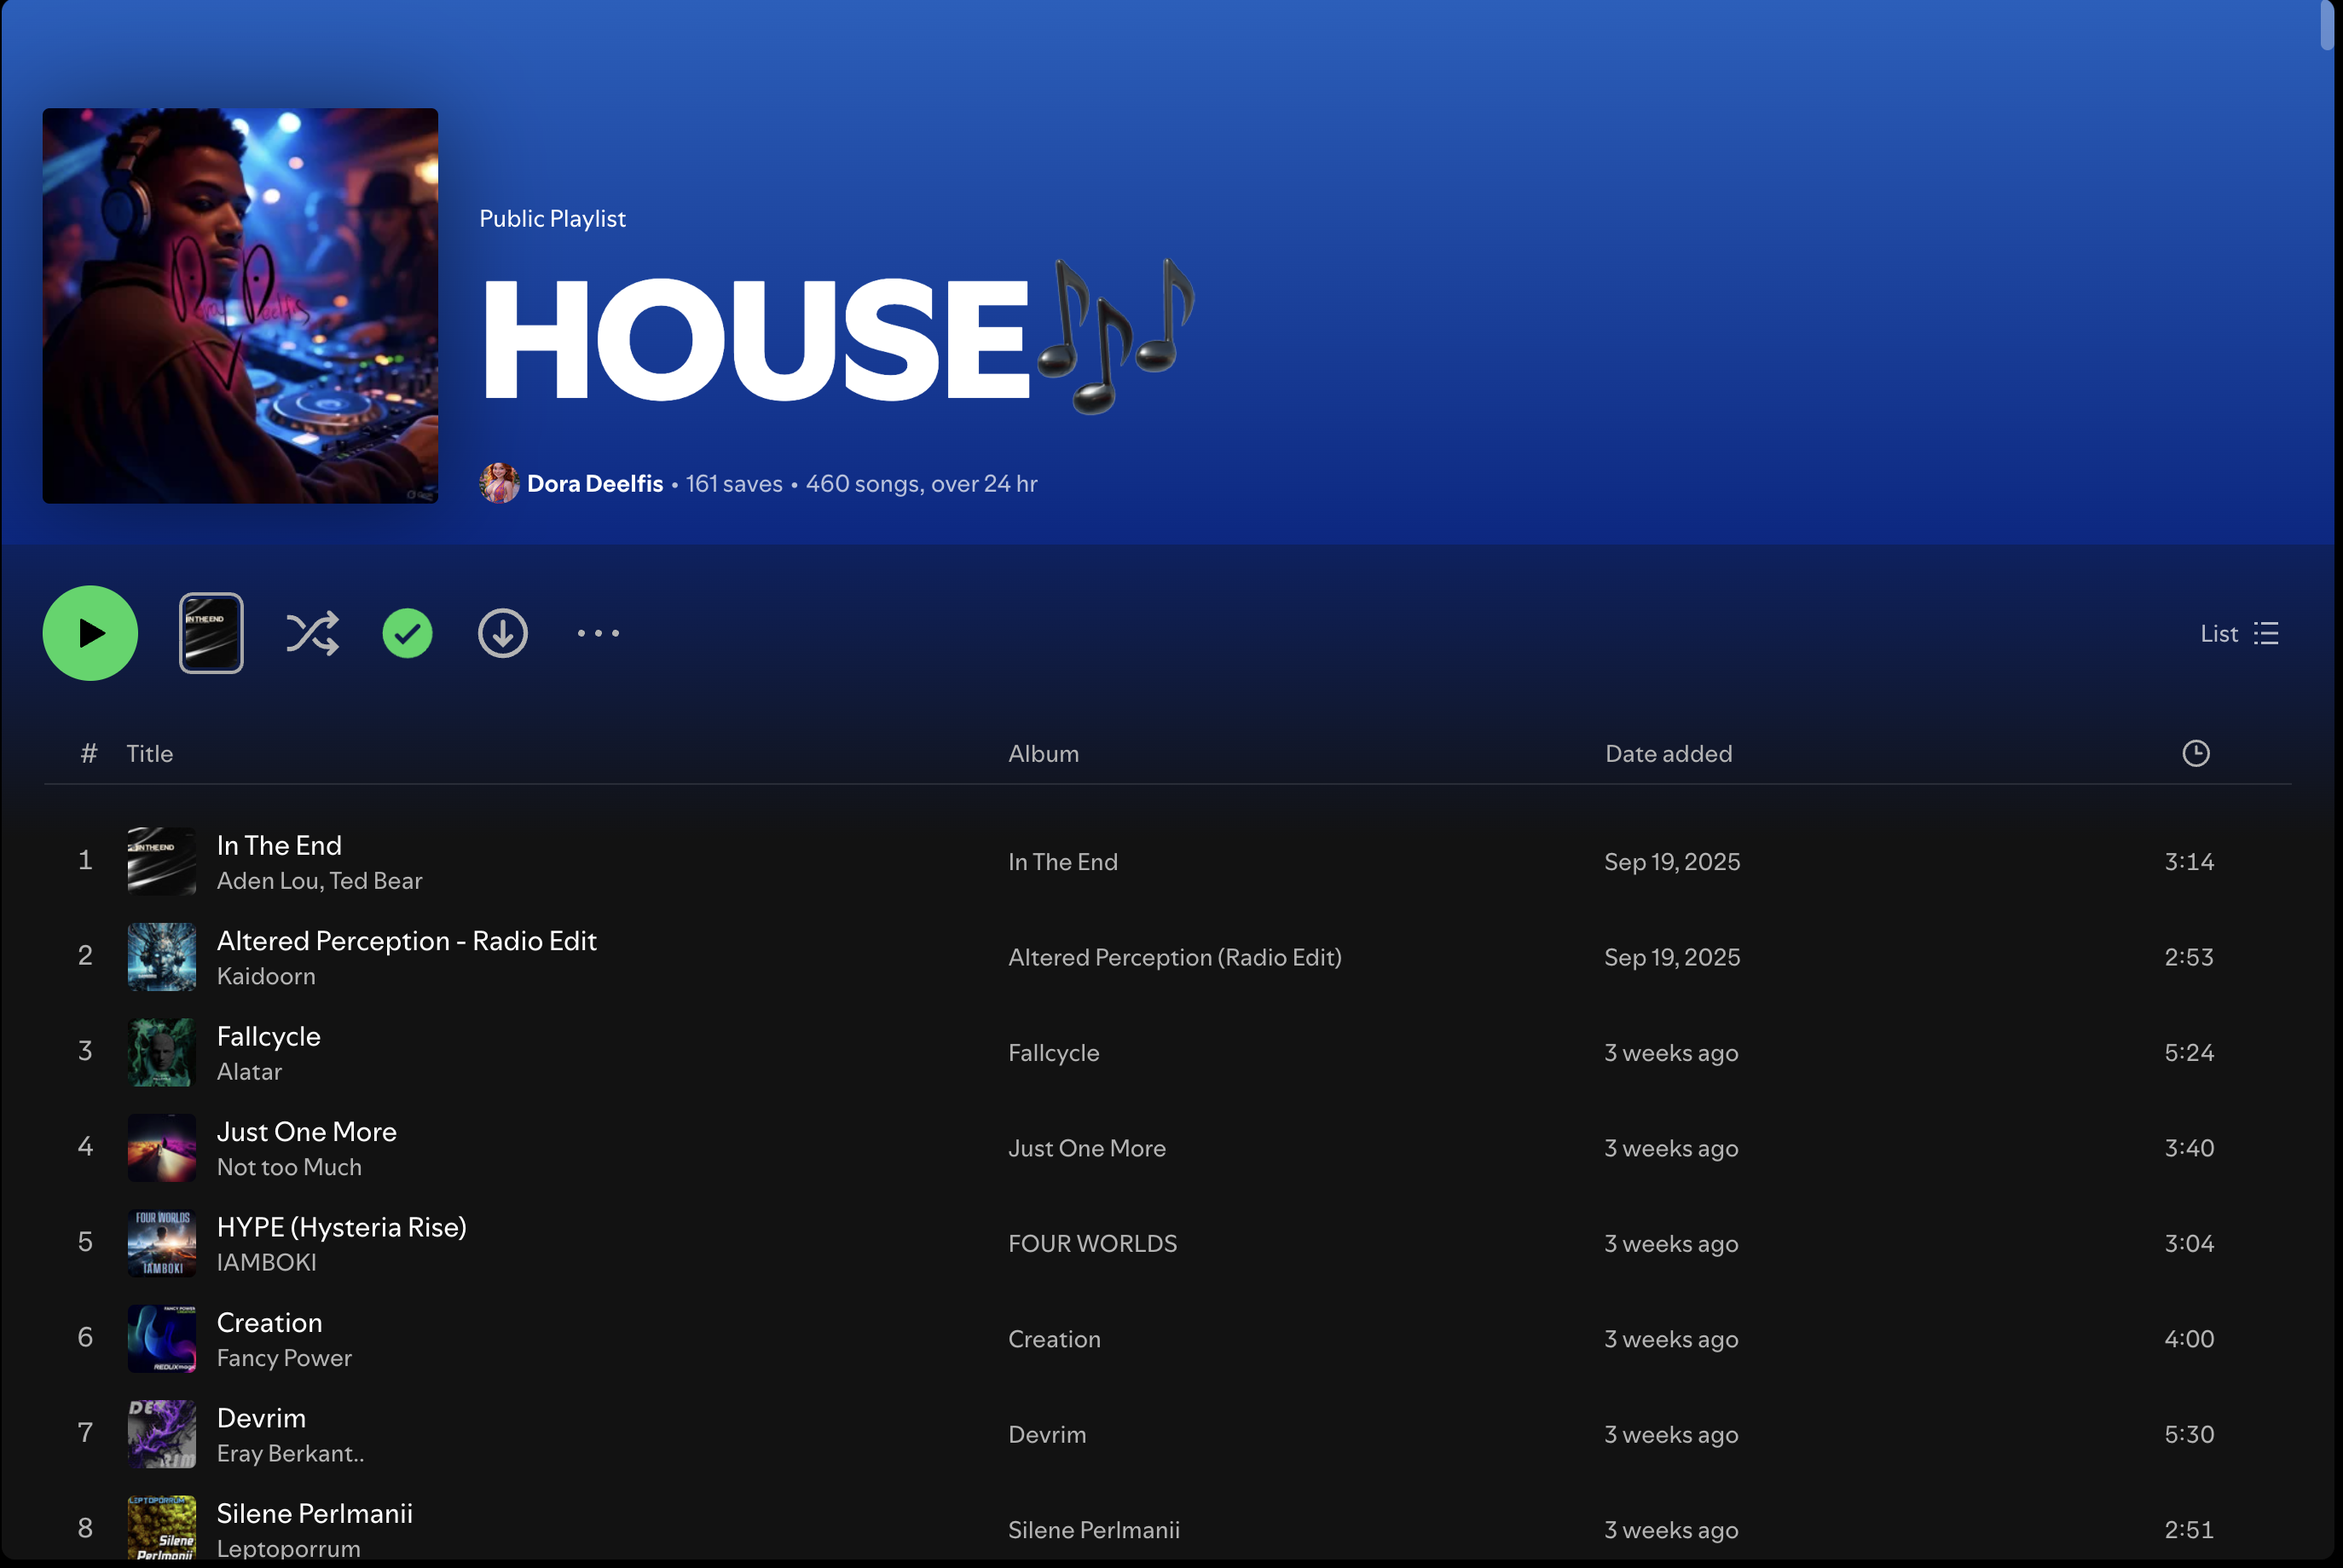This screenshot has width=2343, height=1568.
Task: Toggle shuffle for the playlist
Action: (312, 633)
